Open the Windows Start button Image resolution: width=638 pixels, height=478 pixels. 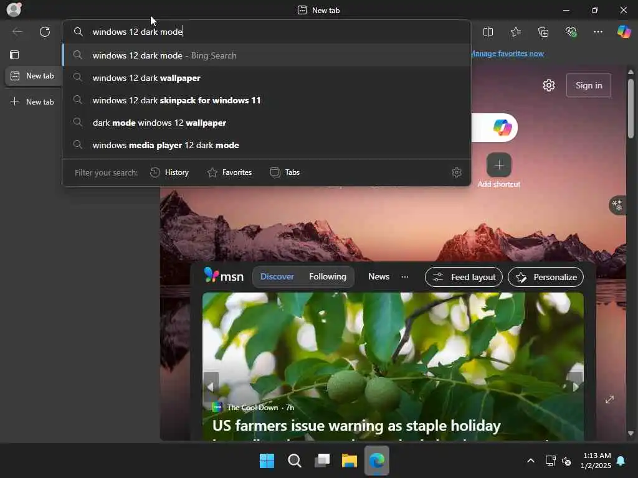[267, 461]
